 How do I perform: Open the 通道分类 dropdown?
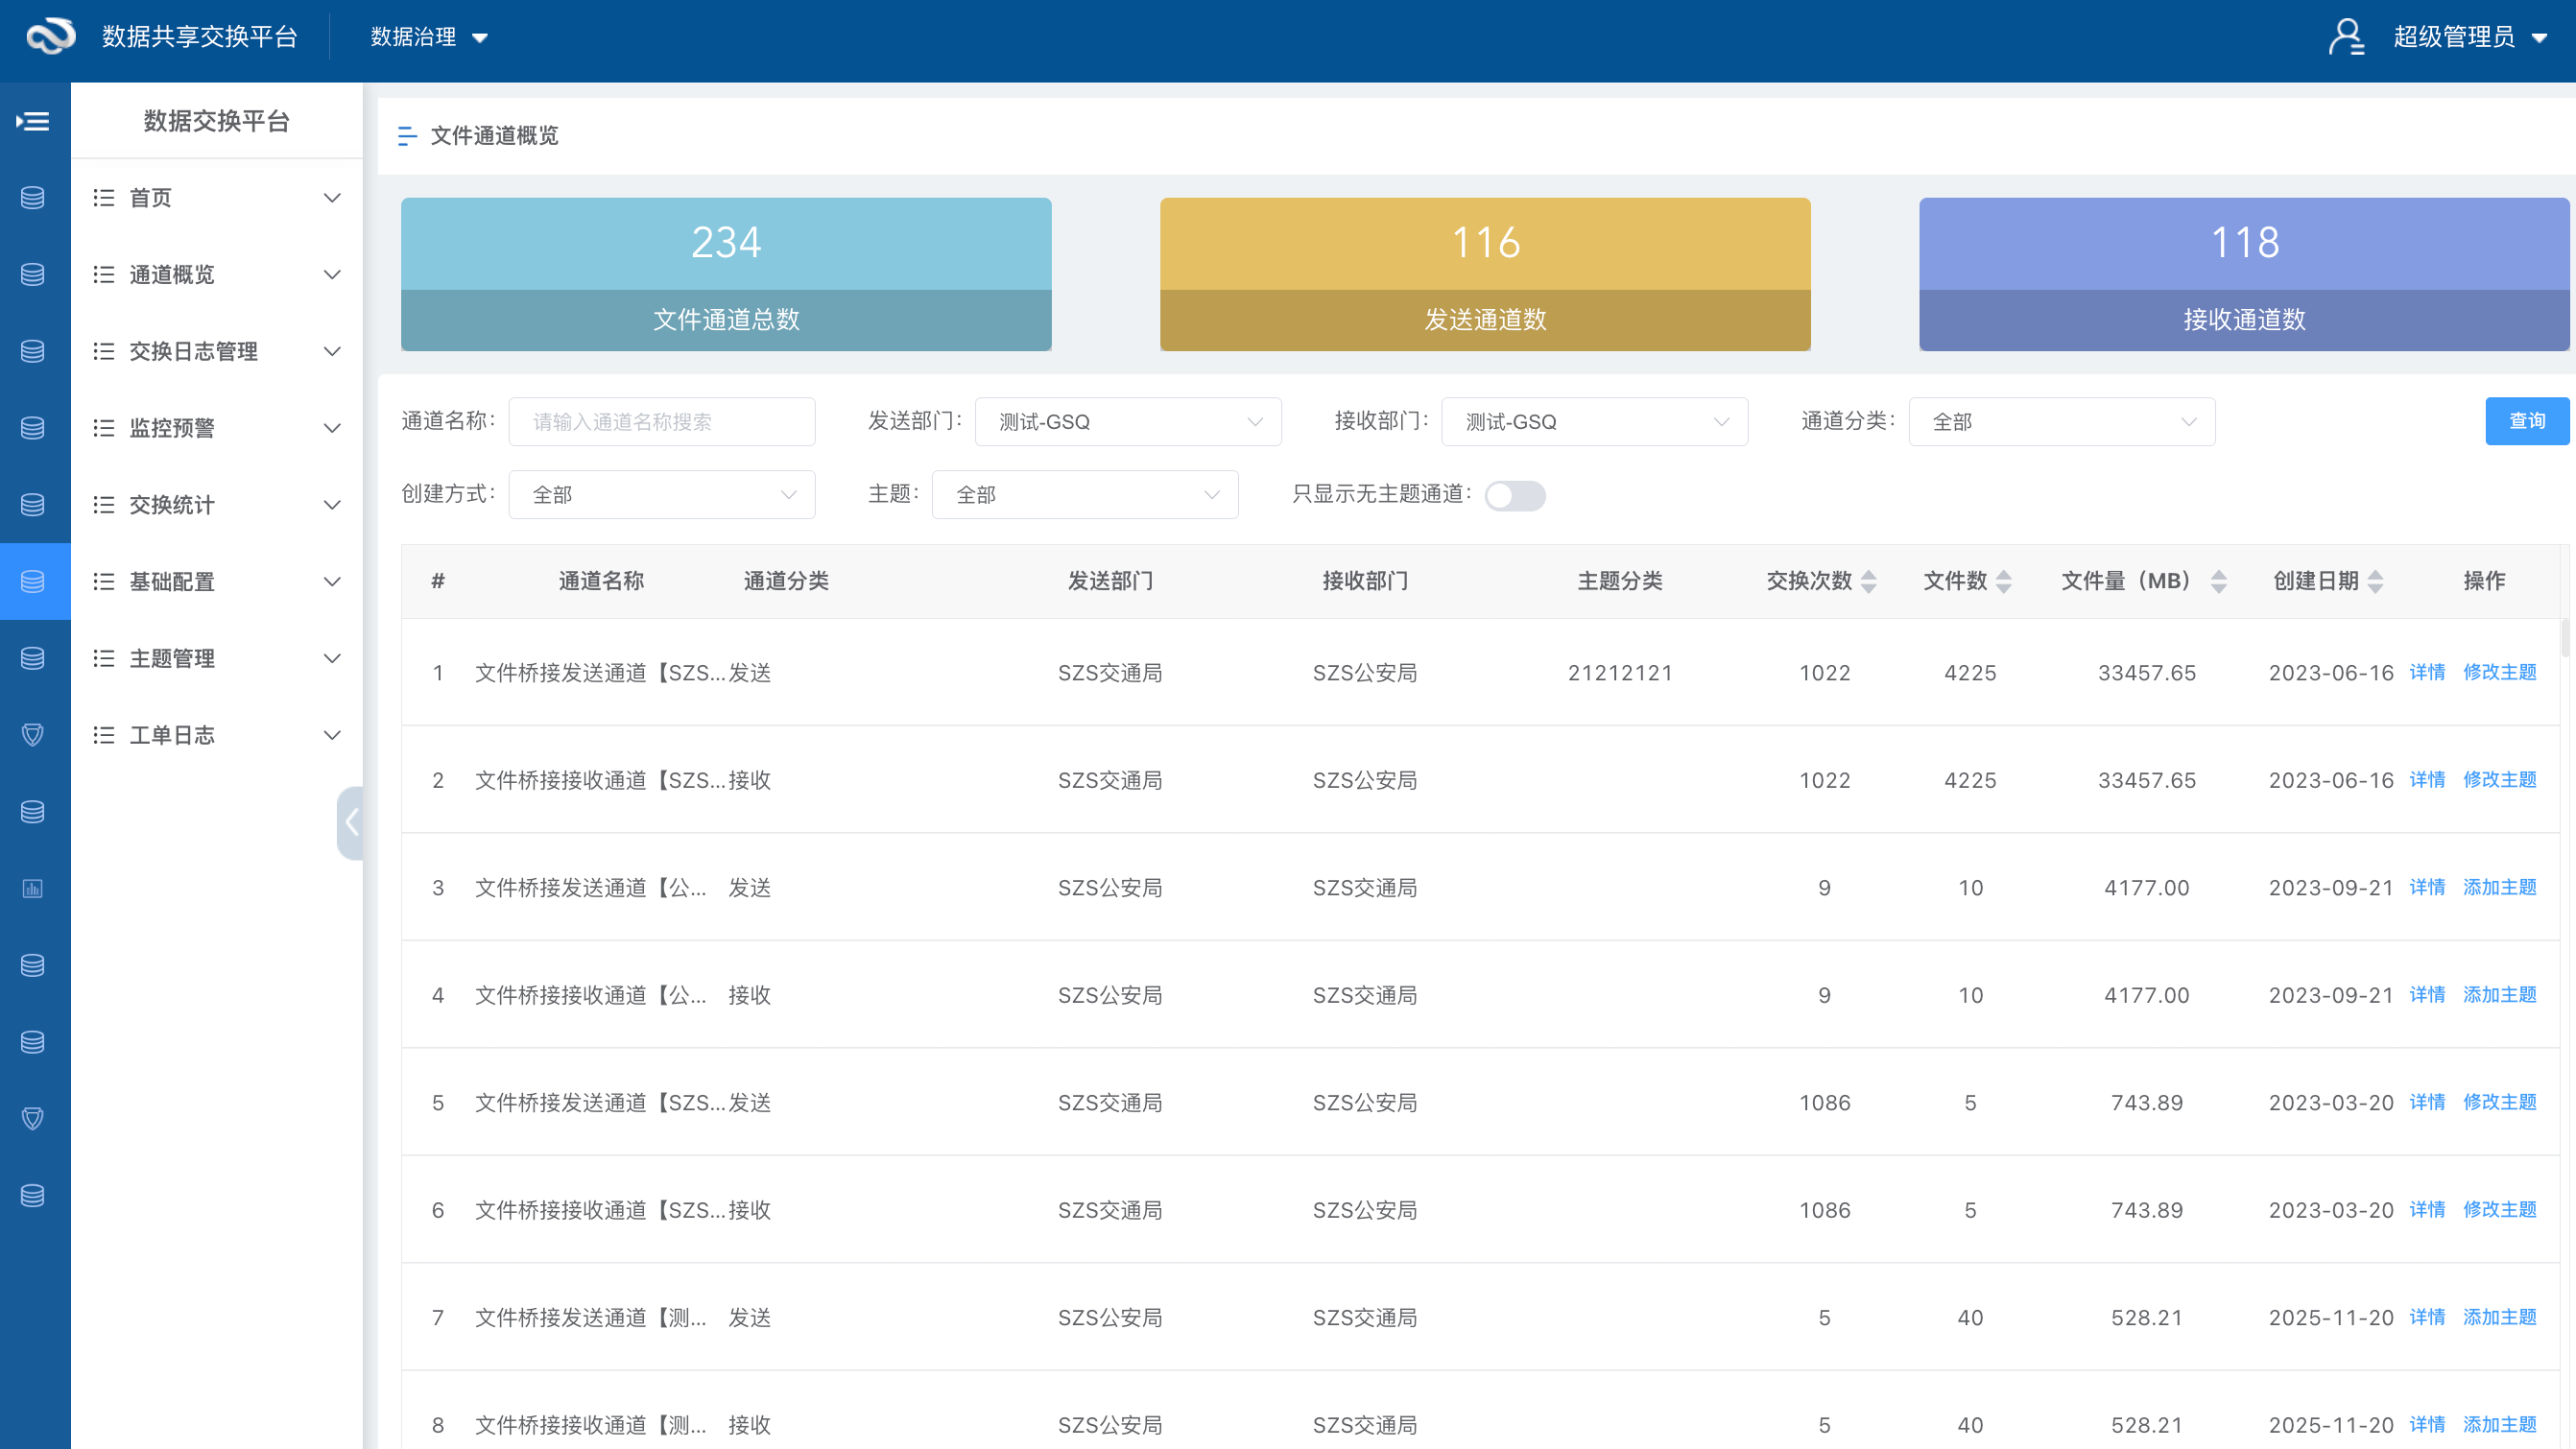(x=2061, y=422)
